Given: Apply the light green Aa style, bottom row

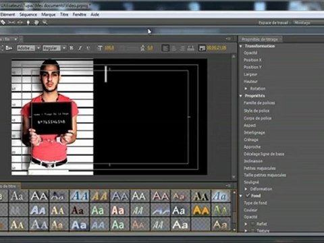Looking at the screenshot, I should click(118, 225).
